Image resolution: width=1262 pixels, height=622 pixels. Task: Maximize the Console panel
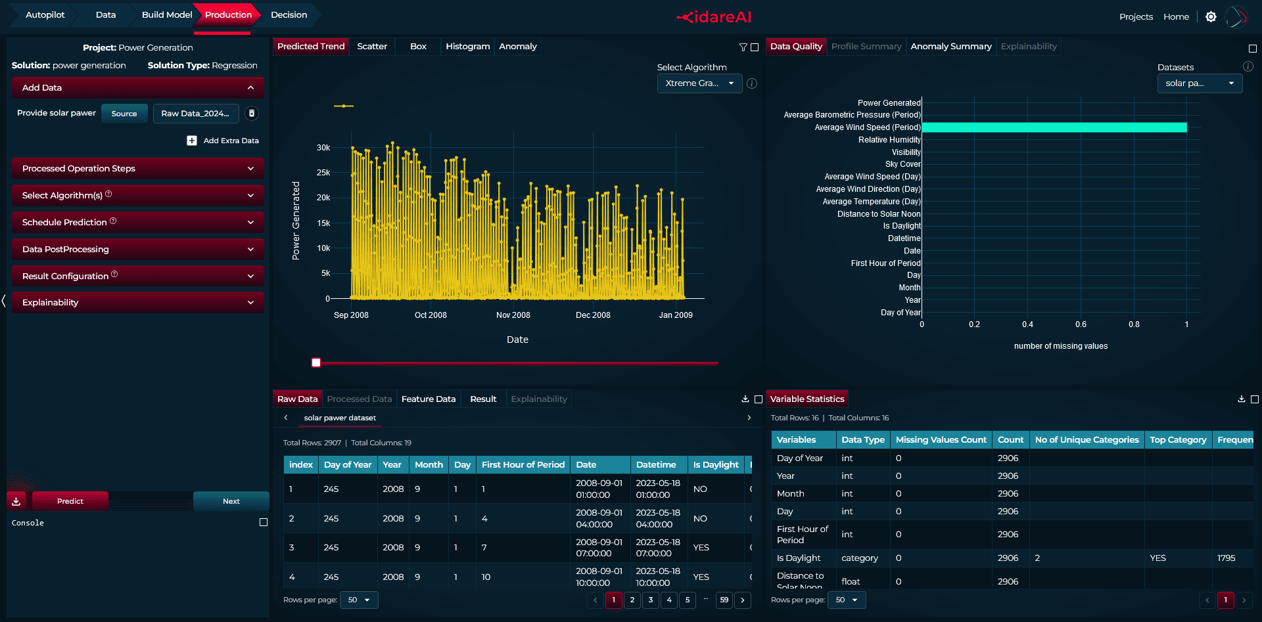click(x=264, y=522)
